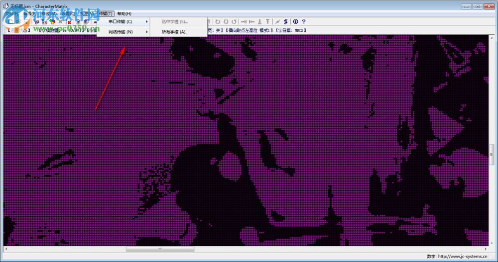Click the blue S serial icon
498x262 pixels.
285,21
